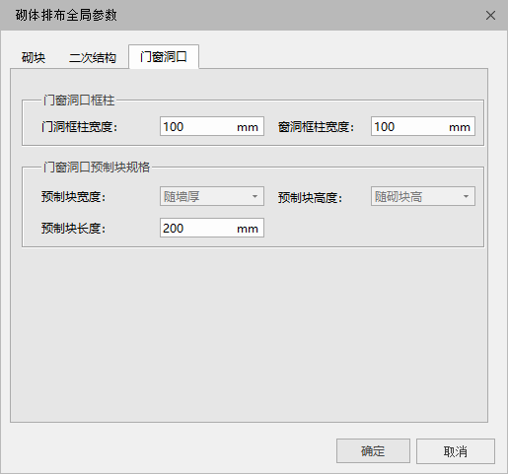Click the 预制块高度 label
The height and width of the screenshot is (474, 508).
pyautogui.click(x=310, y=198)
